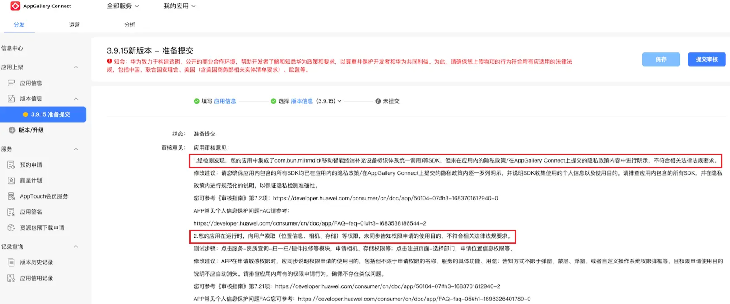Click the 资源包预下载申请 icon
The image size is (730, 304).
[x=11, y=228]
